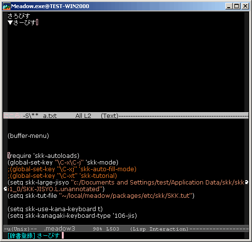Screen dimensions: 252x242
Task: Click the setq skk-tut-file text
Action: [x=32, y=196]
